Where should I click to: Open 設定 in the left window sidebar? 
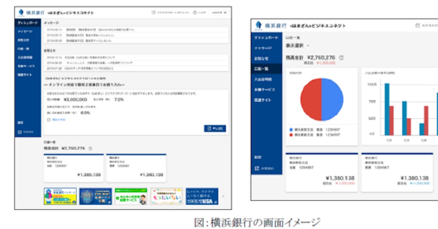(x=21, y=123)
